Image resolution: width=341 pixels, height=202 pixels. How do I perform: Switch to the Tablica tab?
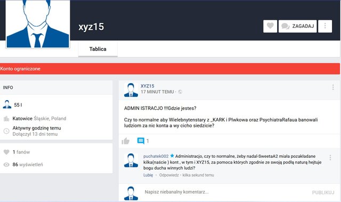[x=98, y=49]
